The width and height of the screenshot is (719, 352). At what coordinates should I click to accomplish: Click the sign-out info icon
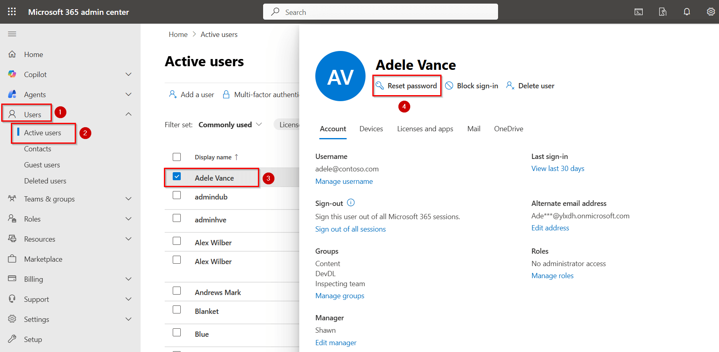[351, 203]
